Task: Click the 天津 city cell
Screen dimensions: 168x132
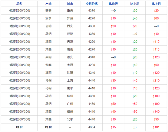Action: click(x=70, y=42)
